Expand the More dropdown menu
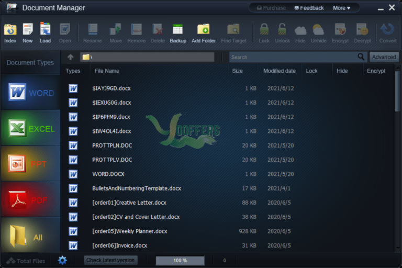The height and width of the screenshot is (268, 402). point(341,8)
